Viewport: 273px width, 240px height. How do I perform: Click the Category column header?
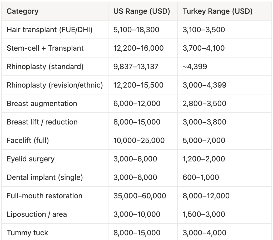pos(23,11)
